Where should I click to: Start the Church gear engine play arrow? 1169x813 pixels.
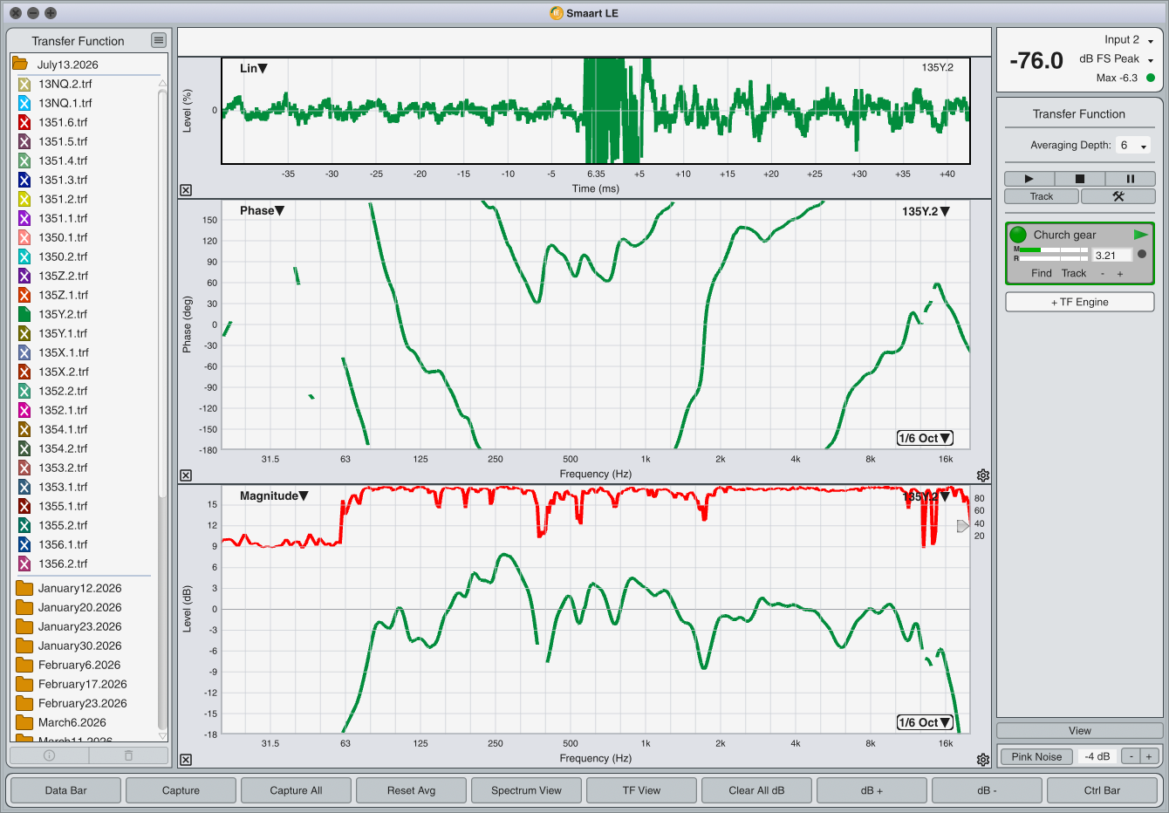(1140, 235)
